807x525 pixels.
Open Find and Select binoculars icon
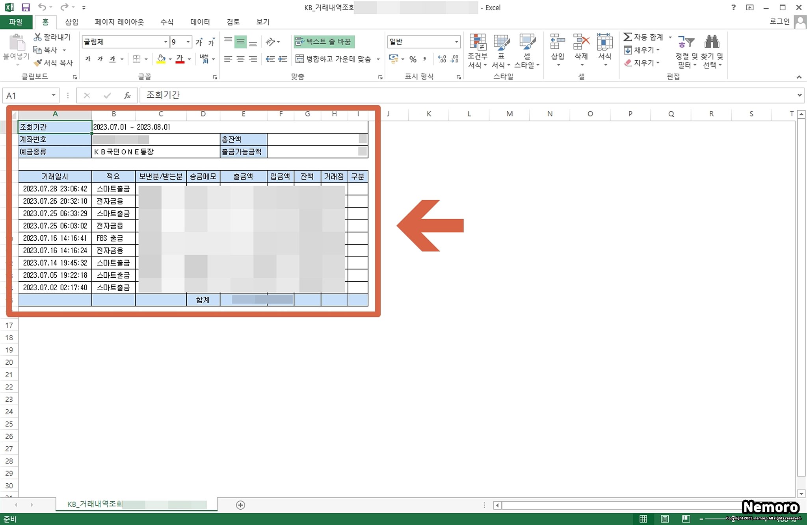(x=712, y=42)
